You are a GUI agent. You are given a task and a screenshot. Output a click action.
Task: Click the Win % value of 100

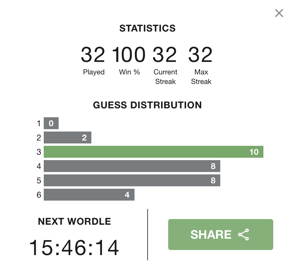click(129, 55)
